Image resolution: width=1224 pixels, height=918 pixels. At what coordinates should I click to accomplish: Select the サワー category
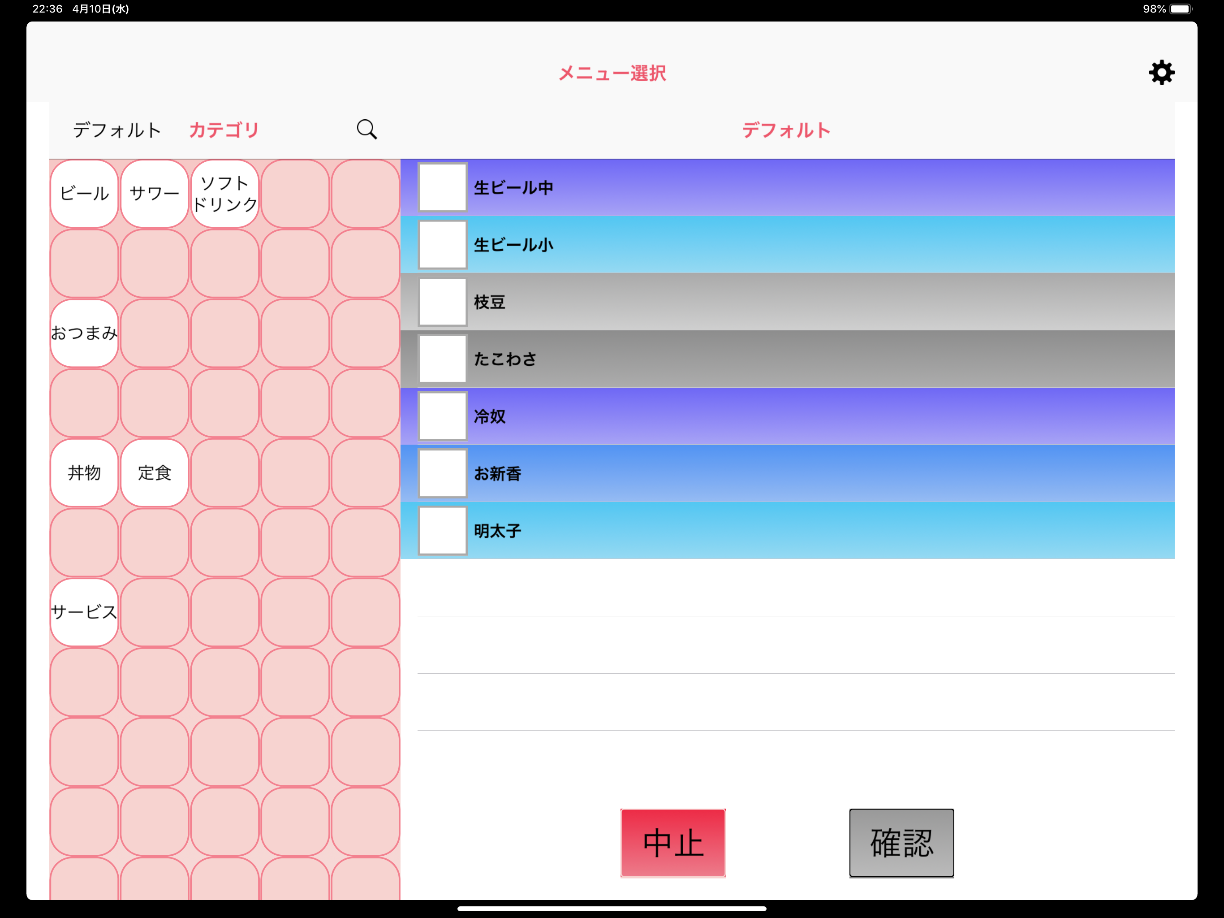tap(155, 193)
